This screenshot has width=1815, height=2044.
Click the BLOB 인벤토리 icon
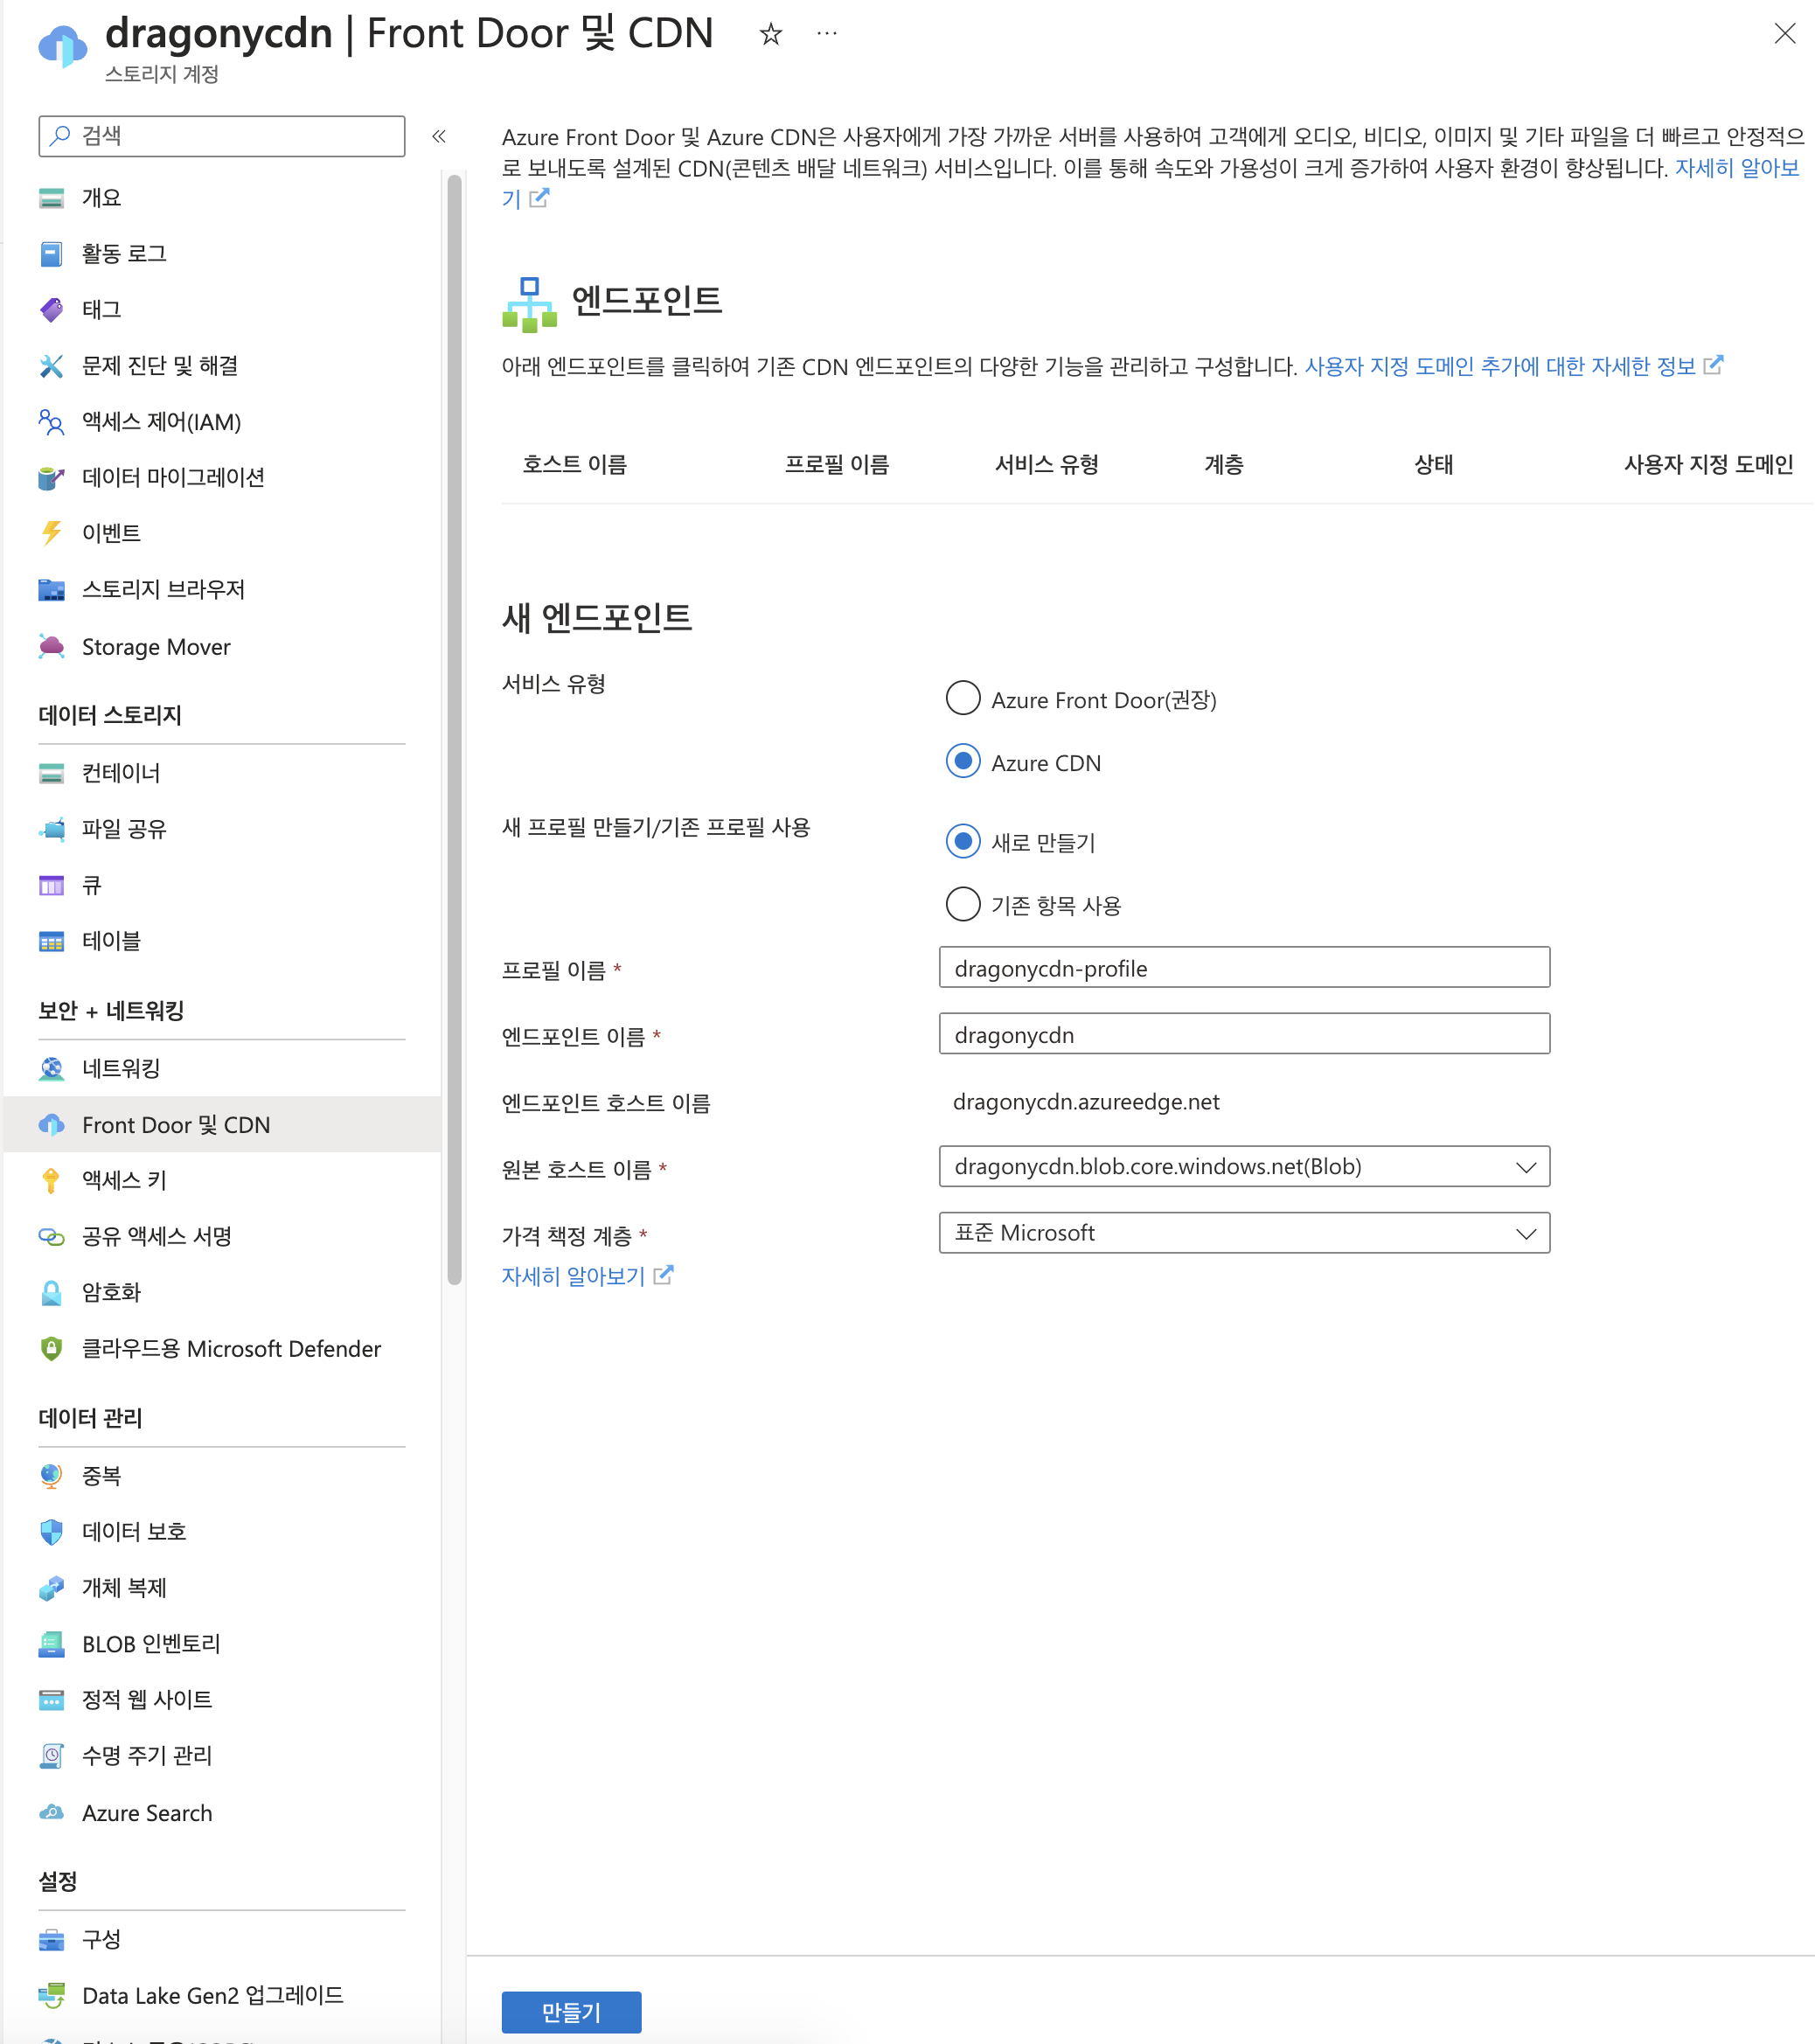coord(51,1644)
